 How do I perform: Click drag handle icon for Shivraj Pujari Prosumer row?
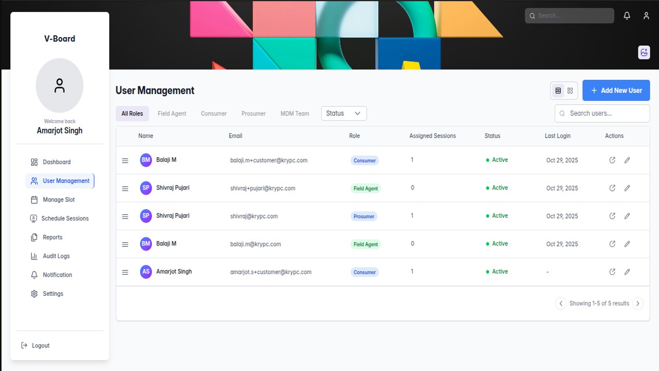coord(125,216)
